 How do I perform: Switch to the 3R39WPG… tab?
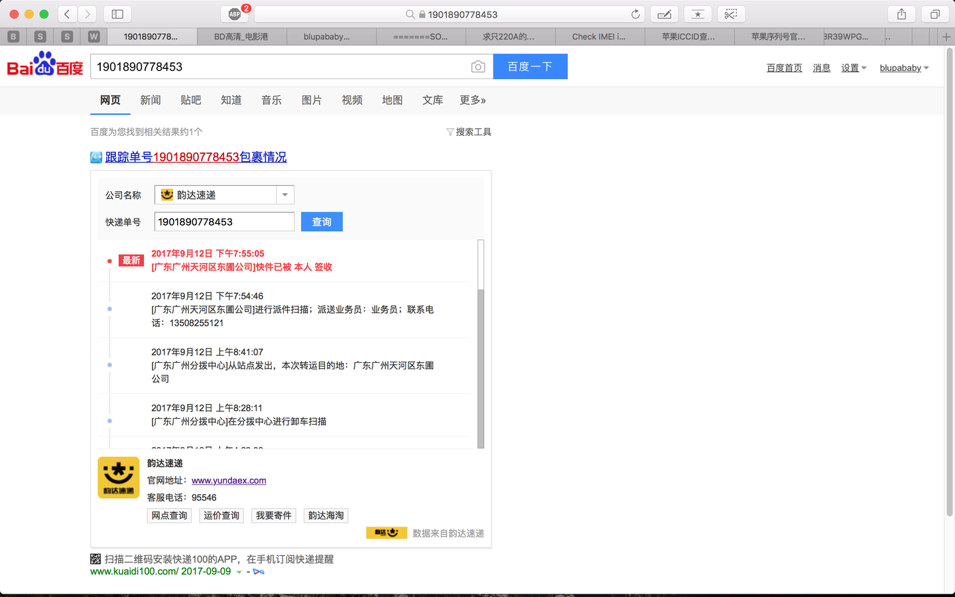[x=854, y=36]
